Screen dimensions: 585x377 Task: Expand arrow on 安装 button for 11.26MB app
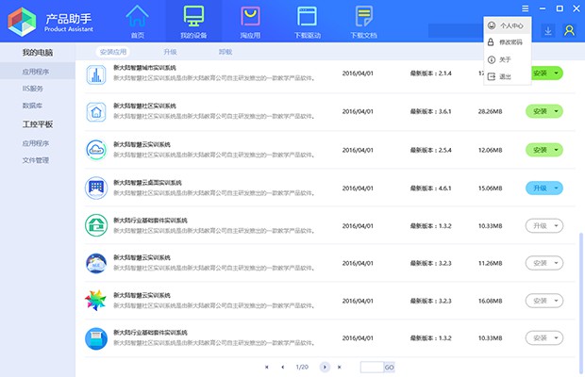pos(556,263)
